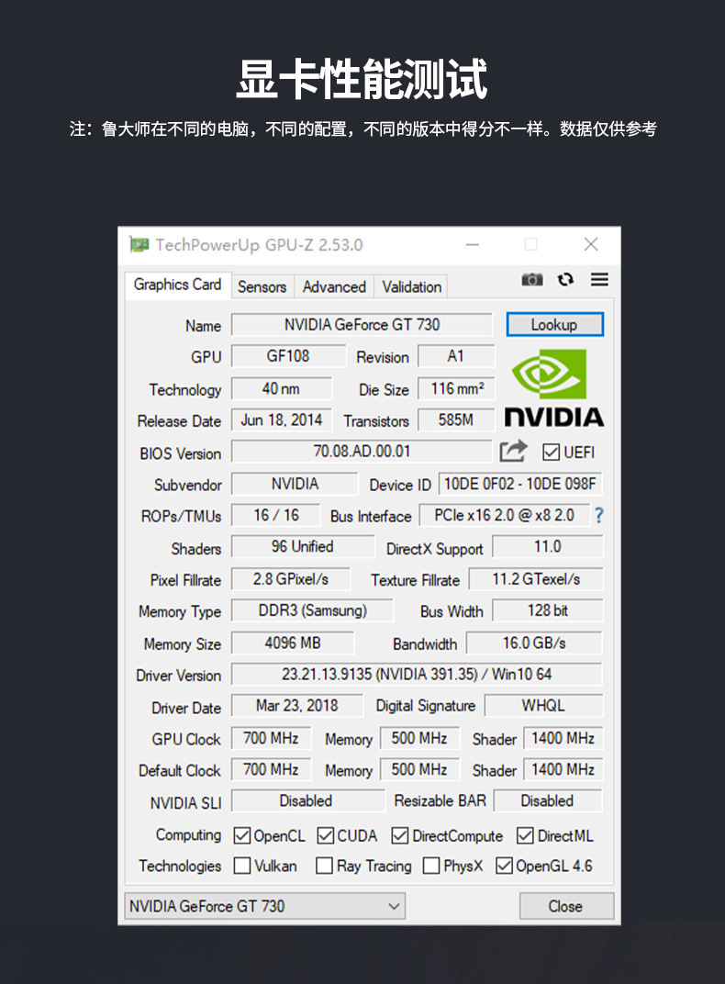Viewport: 725px width, 984px height.
Task: Close the GPU-Z window with X
Action: click(x=591, y=244)
